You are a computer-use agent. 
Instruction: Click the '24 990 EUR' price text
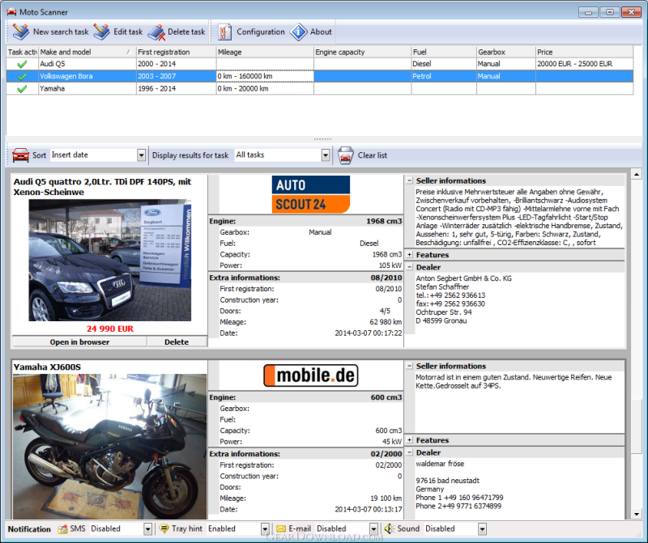[110, 329]
